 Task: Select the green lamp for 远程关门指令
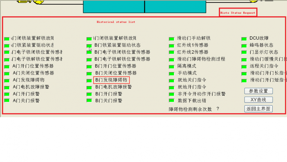click(244, 67)
